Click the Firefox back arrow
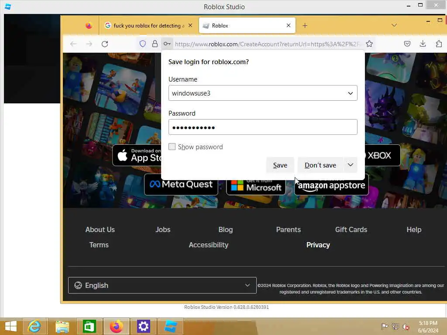 click(73, 44)
